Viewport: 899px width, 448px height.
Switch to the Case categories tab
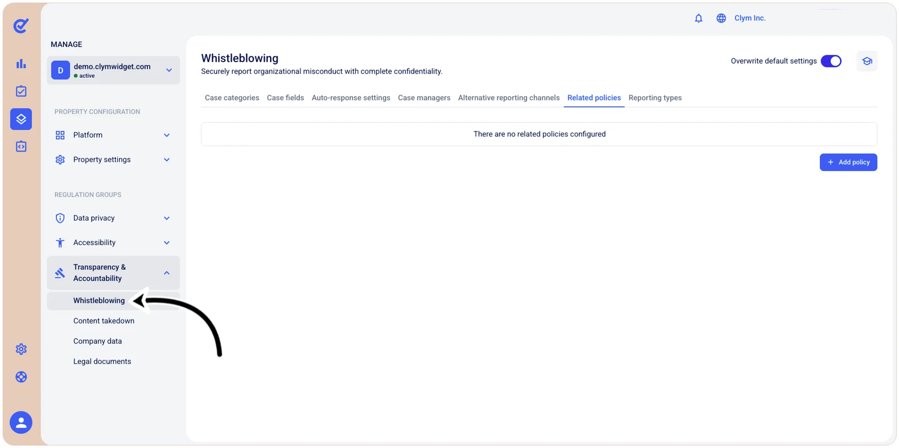(232, 98)
